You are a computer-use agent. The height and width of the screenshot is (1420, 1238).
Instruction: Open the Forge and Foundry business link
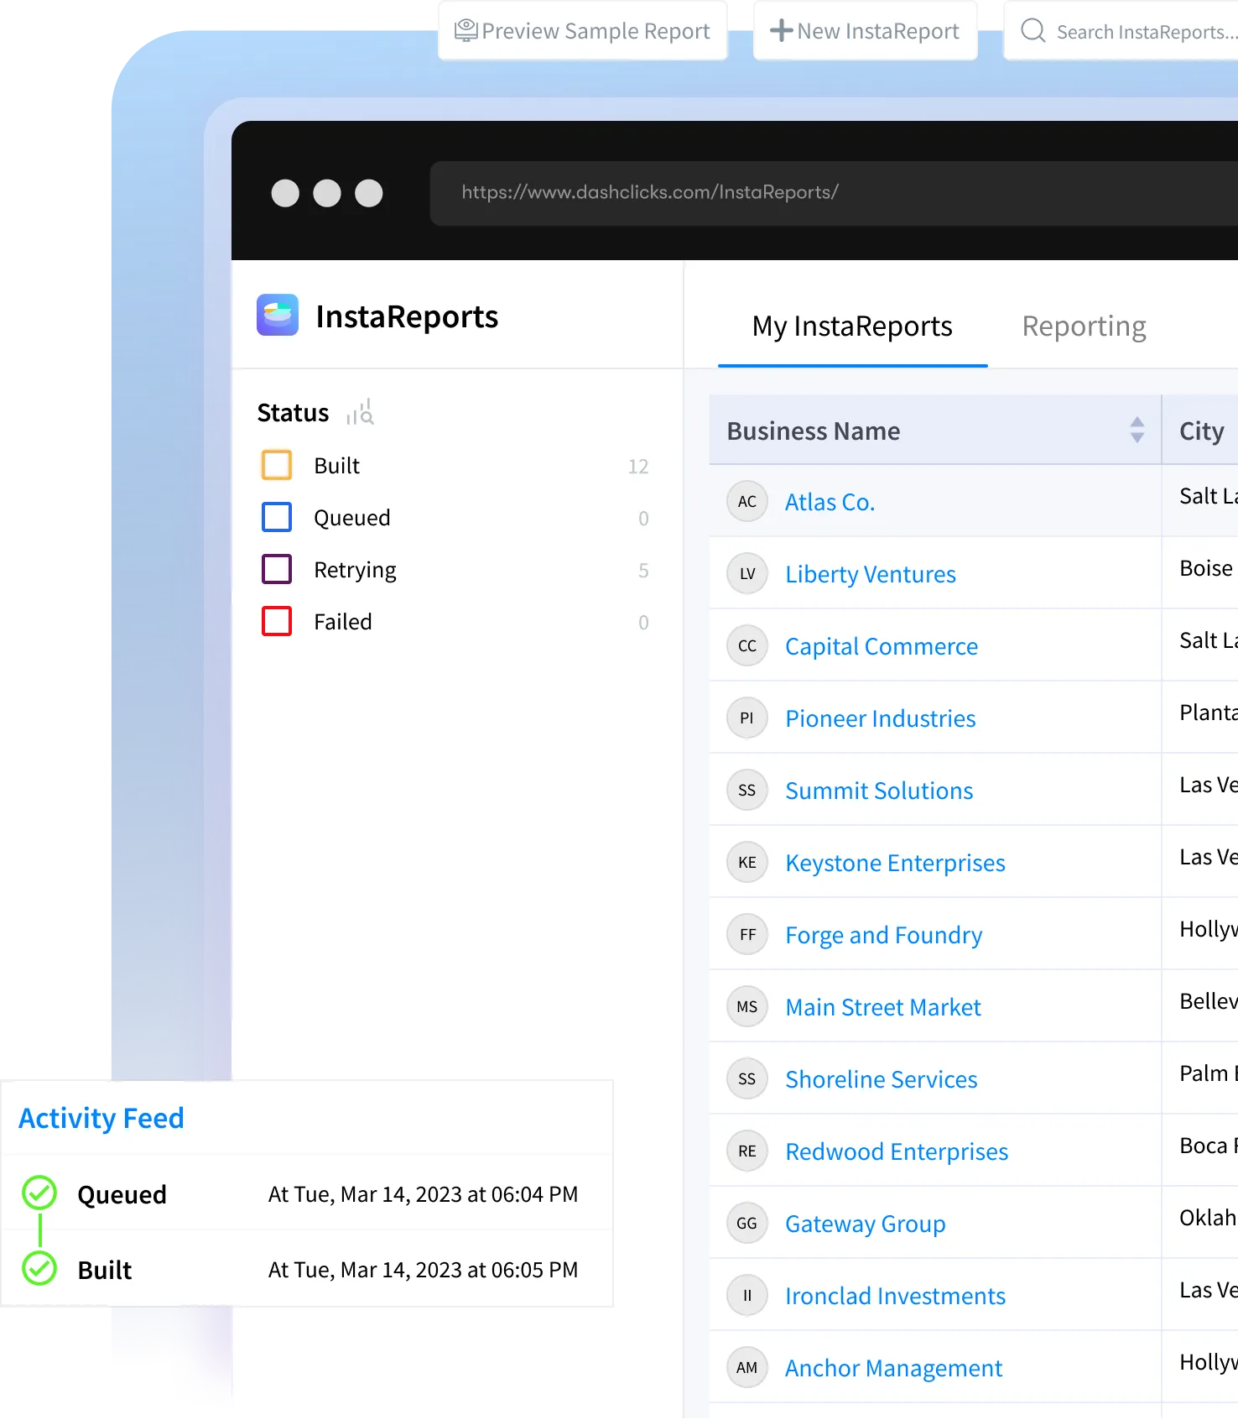(884, 935)
